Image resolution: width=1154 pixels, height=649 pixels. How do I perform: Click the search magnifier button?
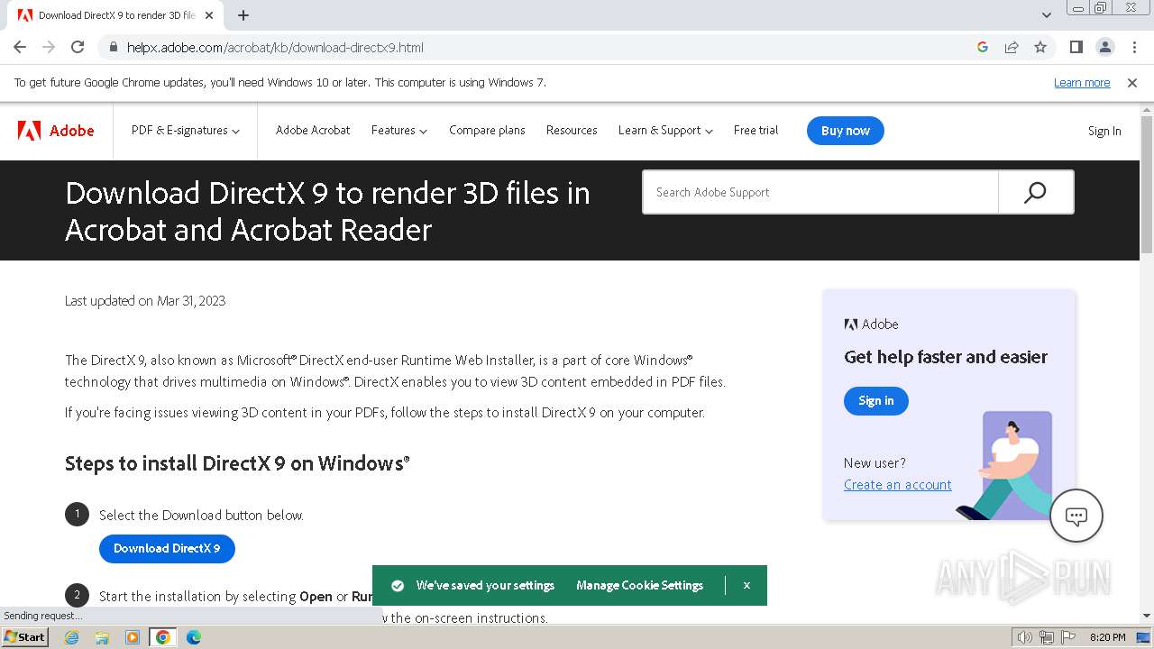1036,192
